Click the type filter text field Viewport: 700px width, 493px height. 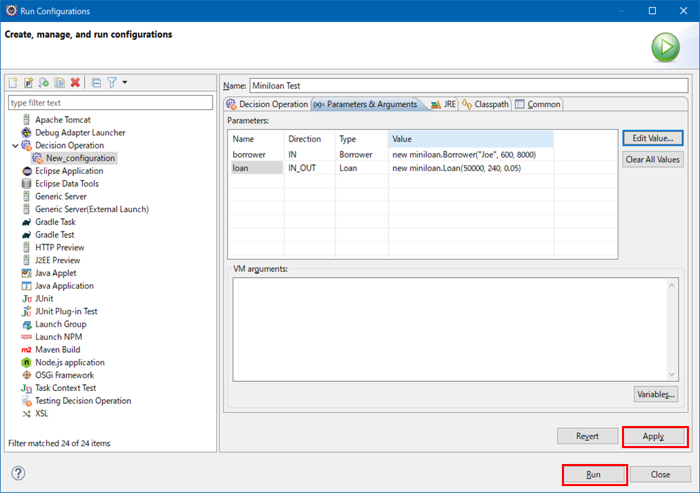click(110, 103)
